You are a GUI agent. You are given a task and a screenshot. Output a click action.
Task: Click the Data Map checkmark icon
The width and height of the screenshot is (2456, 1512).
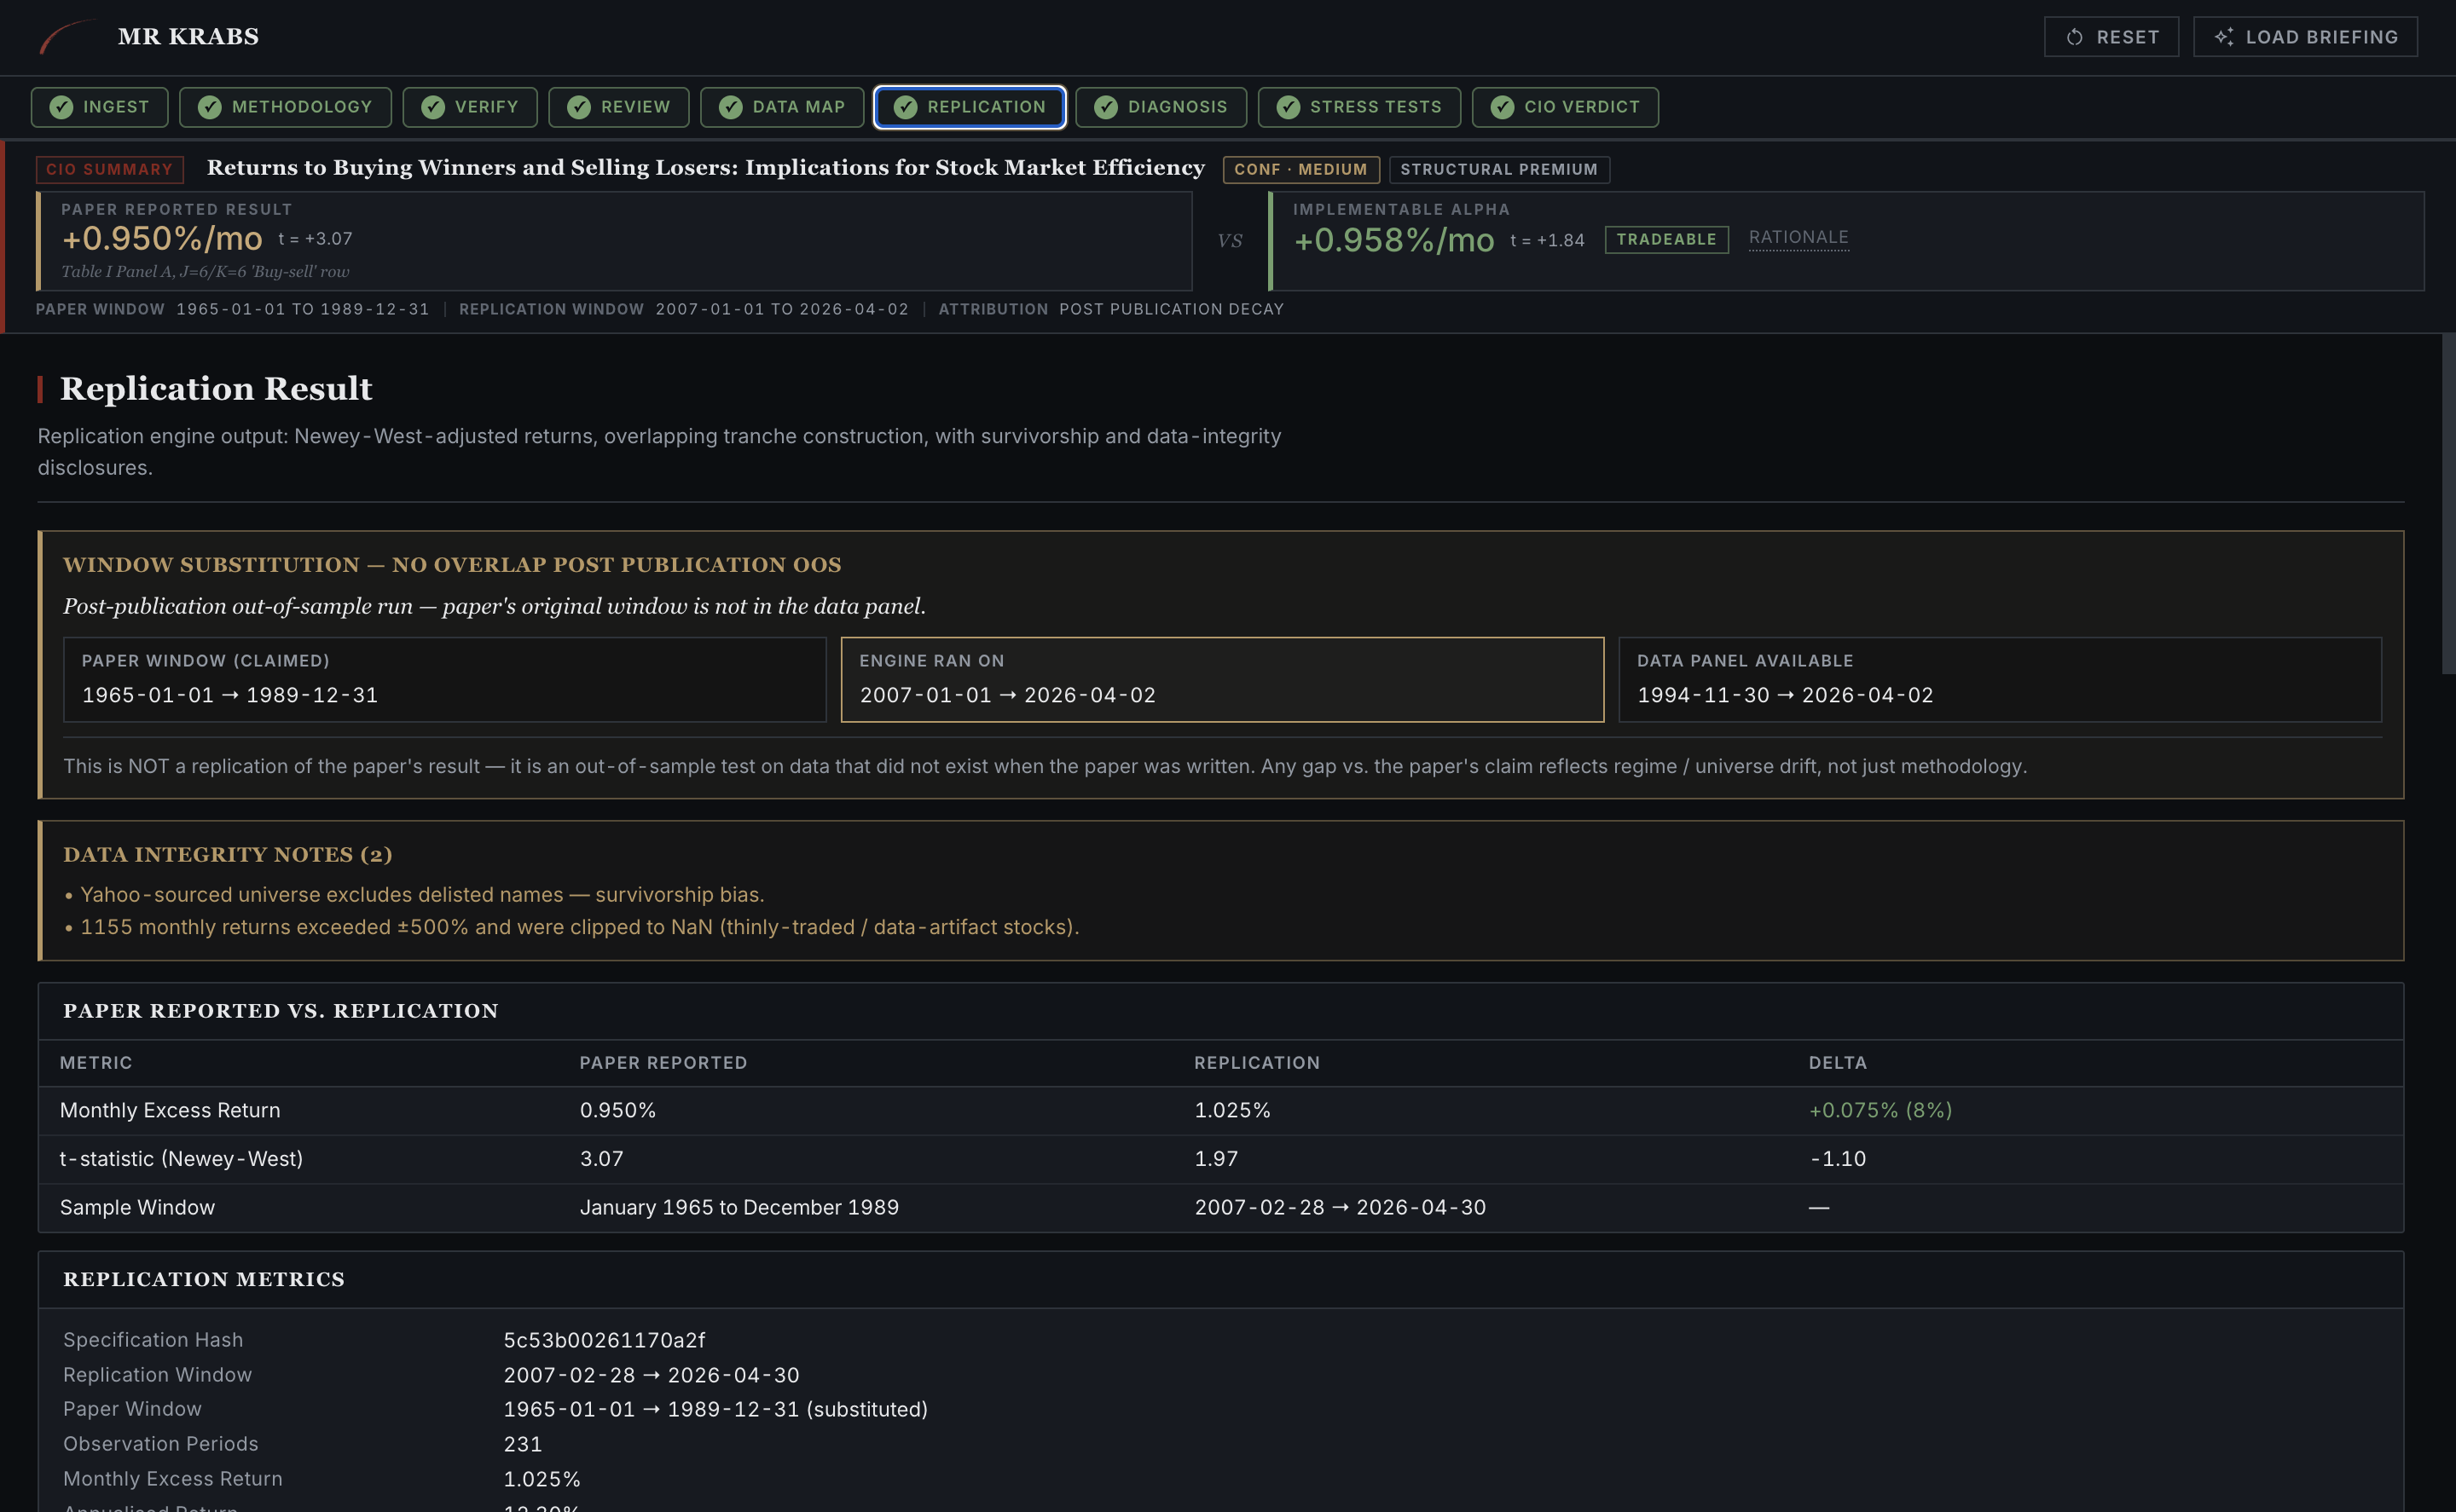pos(730,107)
